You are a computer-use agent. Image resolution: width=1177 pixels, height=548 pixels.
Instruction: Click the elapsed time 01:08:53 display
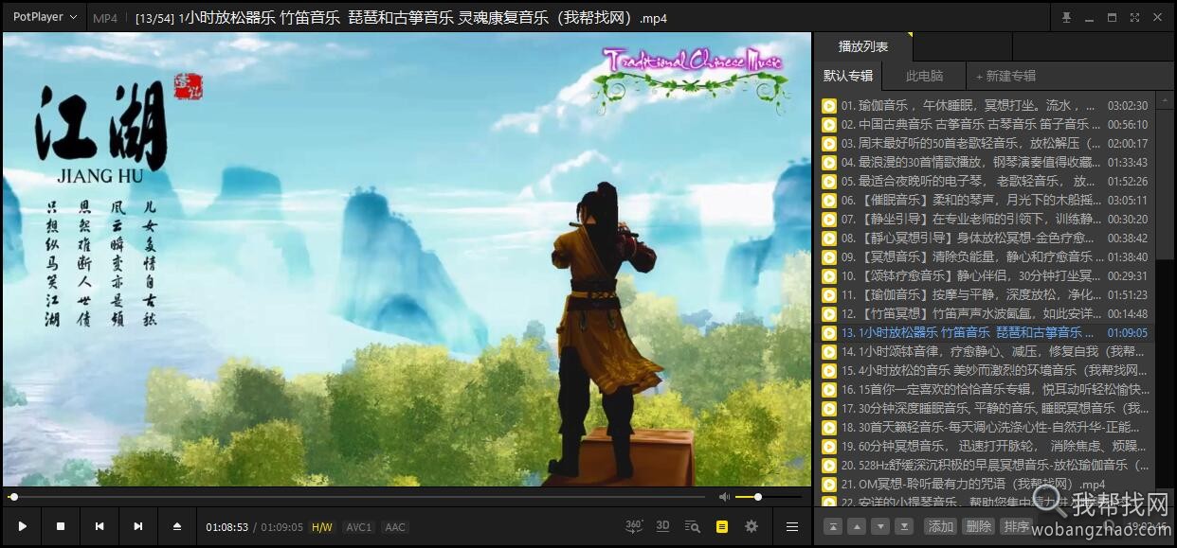[x=226, y=527]
